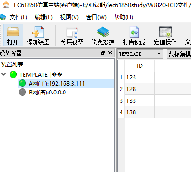Float the 设备容器 panel with undock icon
The image size is (191, 172).
tap(103, 53)
